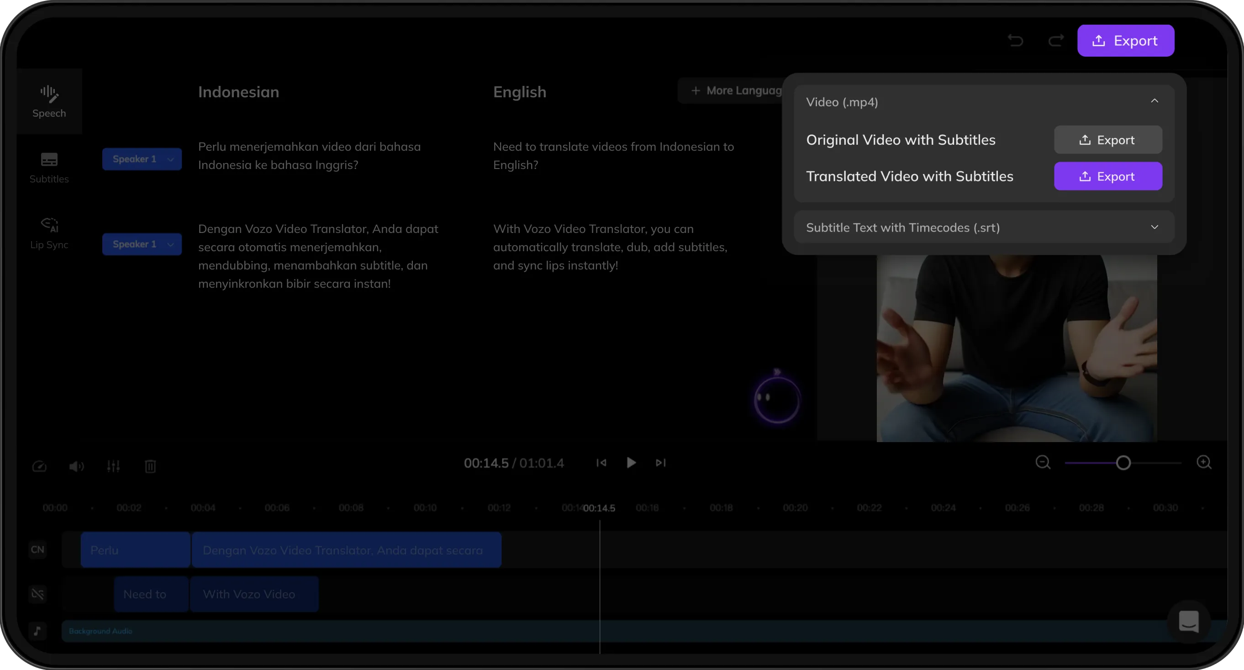Zoom in the timeline
This screenshot has height=670, width=1244.
pos(1204,463)
